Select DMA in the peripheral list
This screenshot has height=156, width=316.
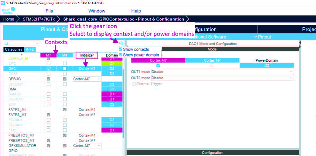[12, 89]
